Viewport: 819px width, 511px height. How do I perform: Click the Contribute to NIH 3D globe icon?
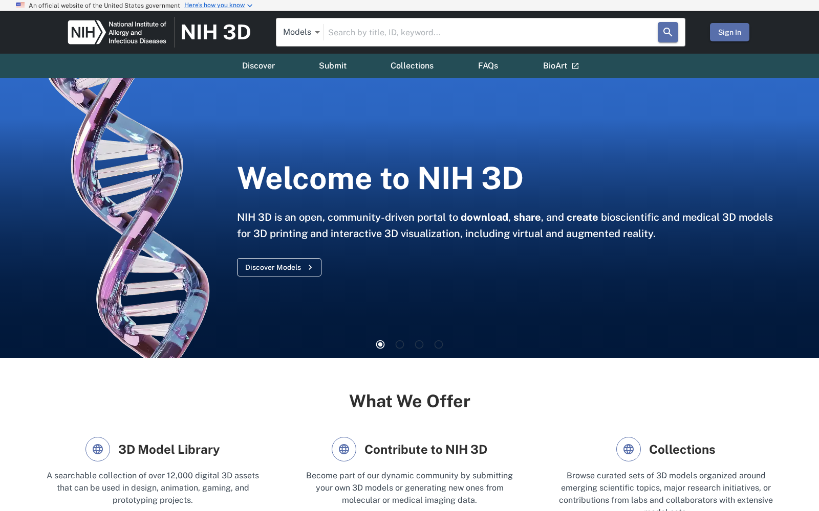click(344, 449)
